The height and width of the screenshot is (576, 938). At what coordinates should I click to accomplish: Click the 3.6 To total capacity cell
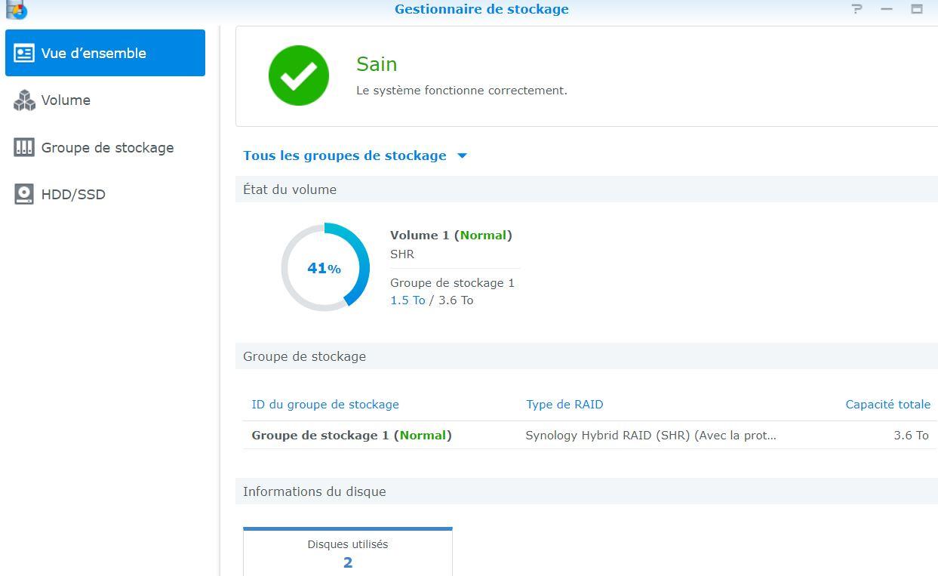tap(911, 435)
